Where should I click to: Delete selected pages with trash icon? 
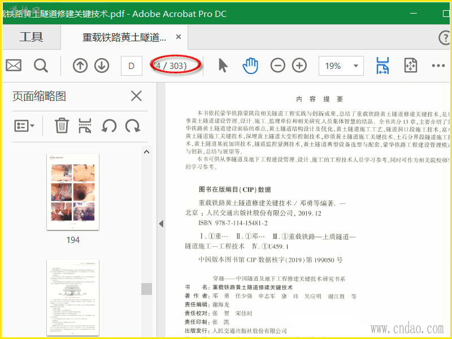(62, 125)
